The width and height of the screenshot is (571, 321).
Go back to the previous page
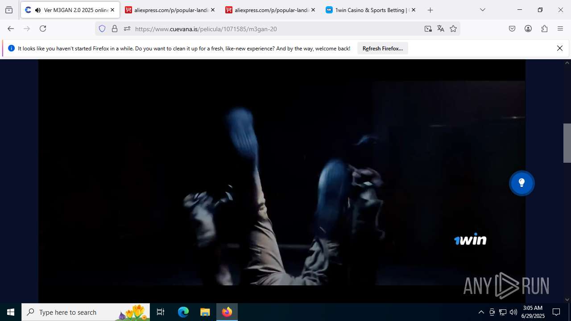pyautogui.click(x=11, y=29)
